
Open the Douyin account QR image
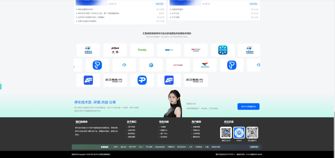(x=239, y=133)
